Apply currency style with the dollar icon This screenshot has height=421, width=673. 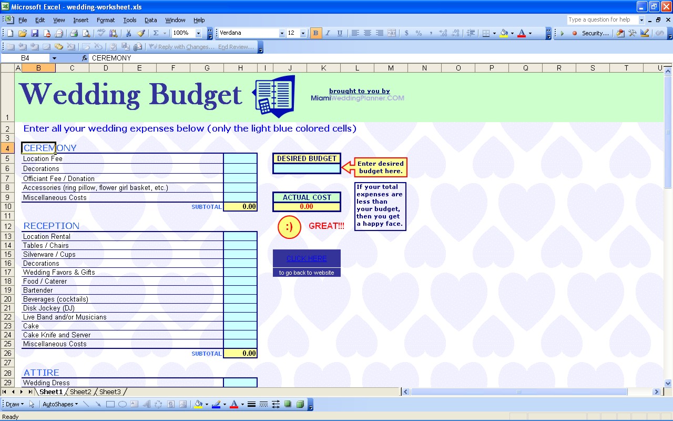pyautogui.click(x=406, y=33)
